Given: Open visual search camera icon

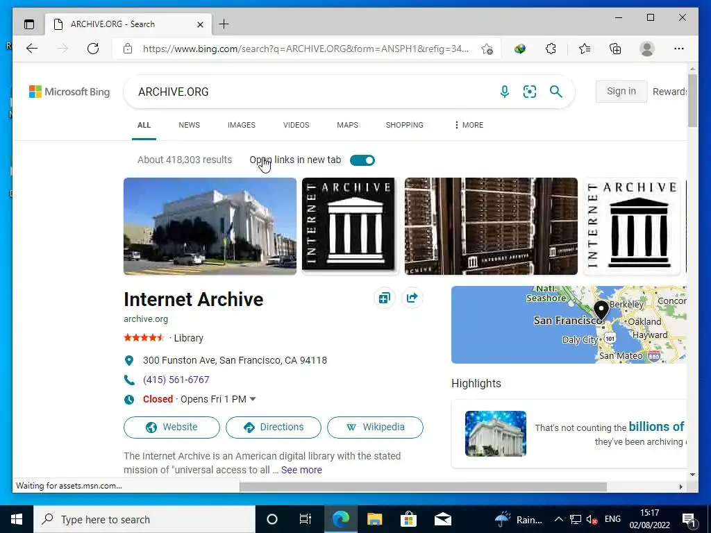Looking at the screenshot, I should point(530,92).
